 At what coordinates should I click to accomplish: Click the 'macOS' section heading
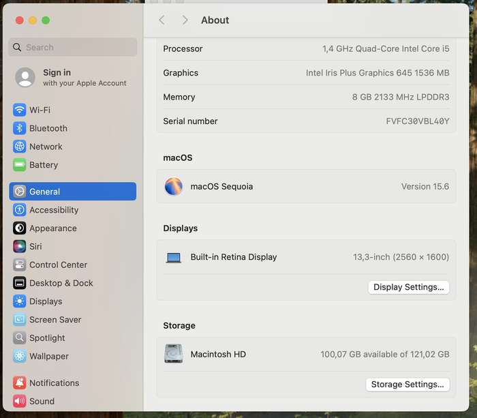click(x=178, y=158)
